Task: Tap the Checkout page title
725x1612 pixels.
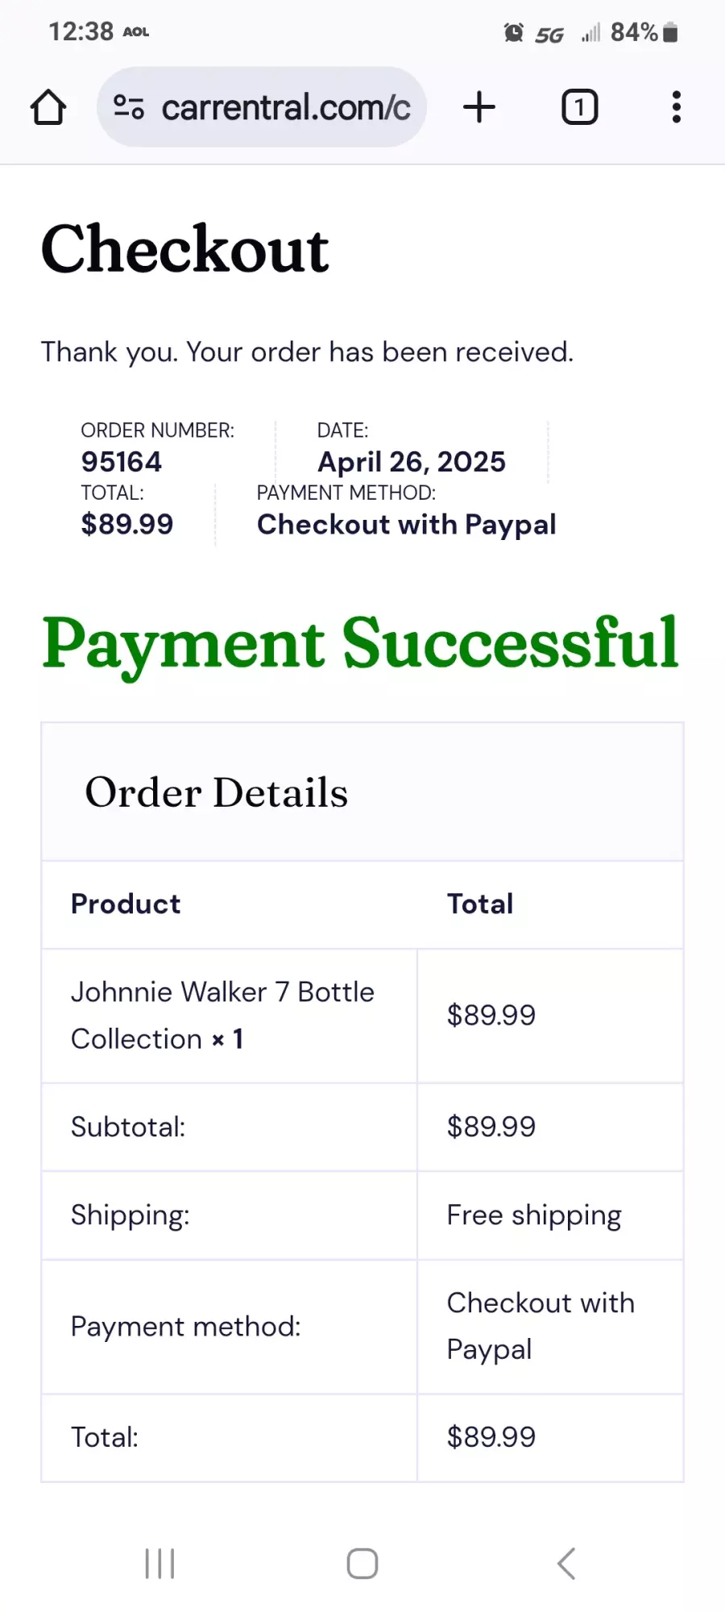Action: (184, 249)
